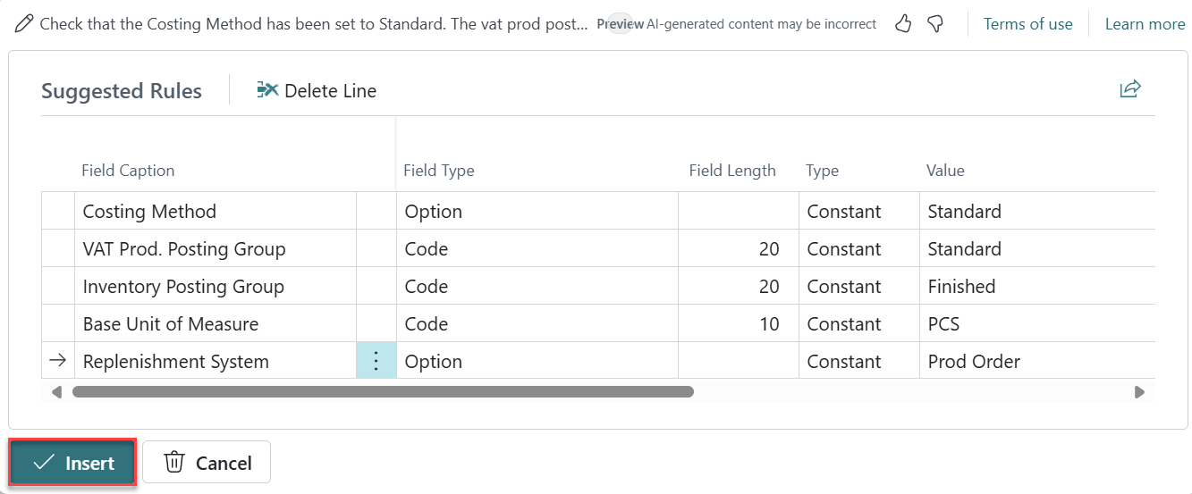Click the share icon in Suggested Rules

(x=1130, y=88)
